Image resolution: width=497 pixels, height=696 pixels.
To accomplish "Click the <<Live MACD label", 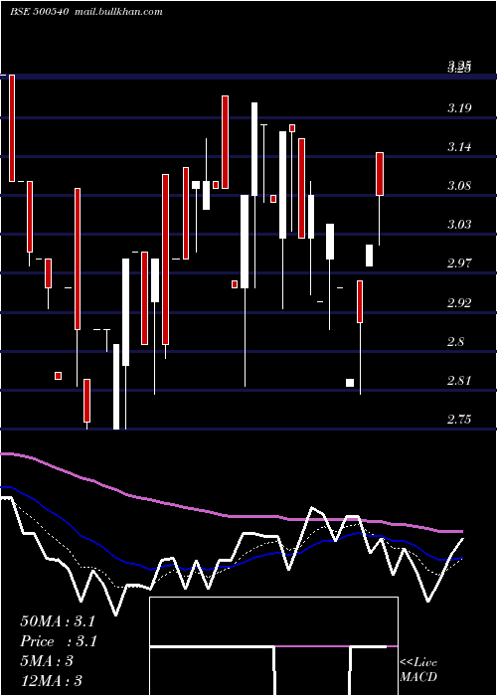I will coord(418,670).
